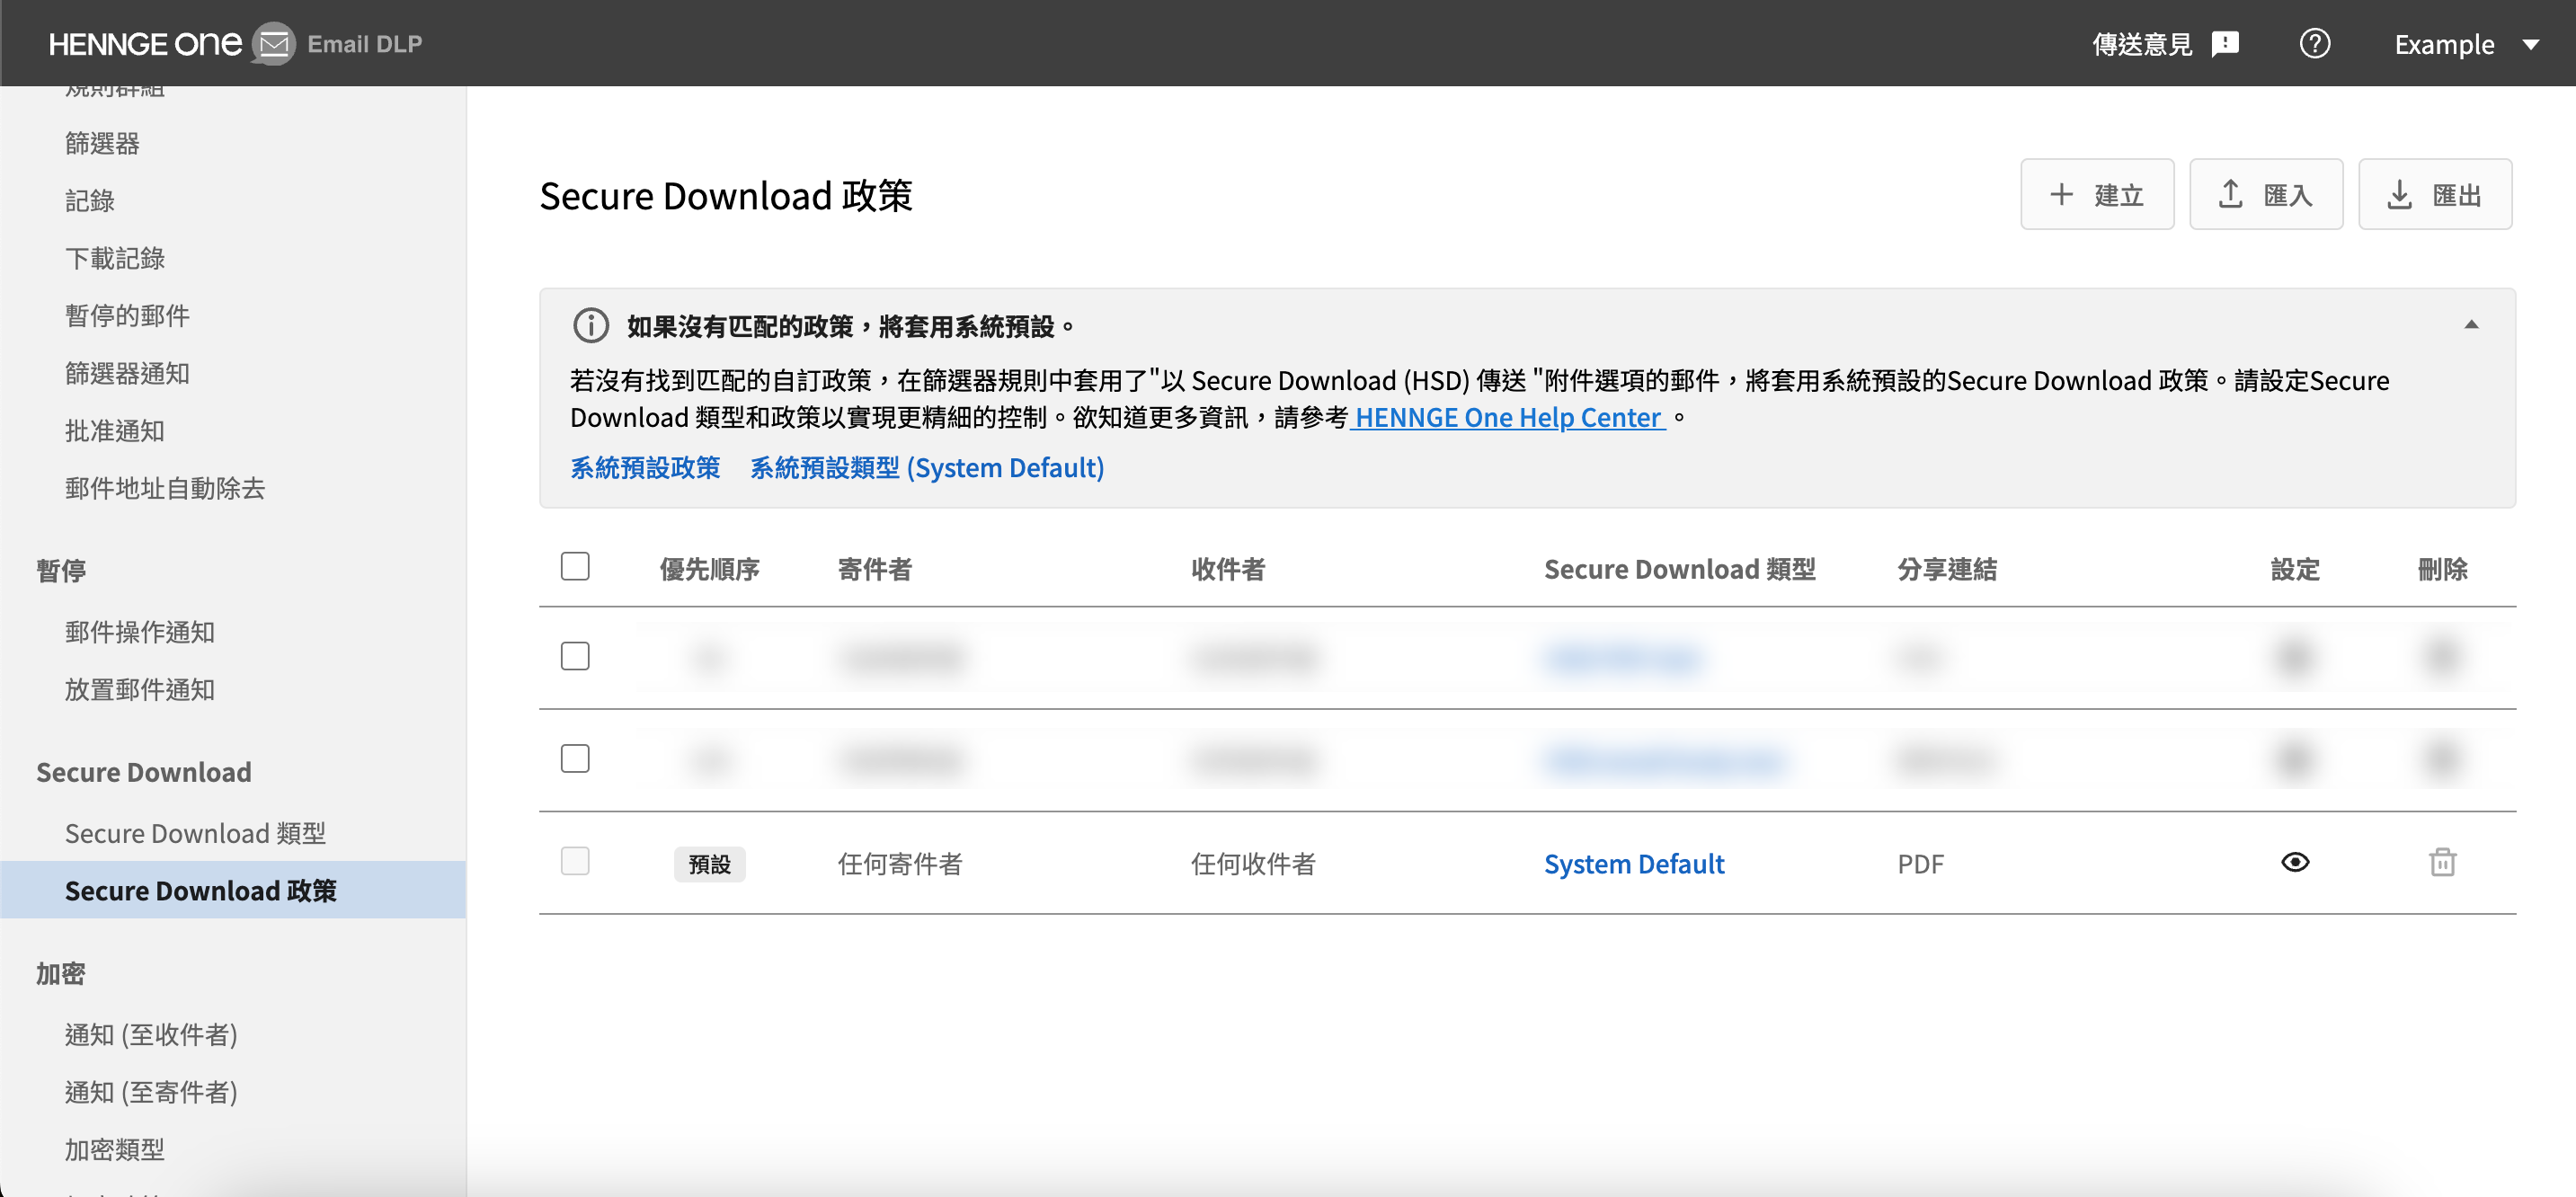The image size is (2576, 1197).
Task: Open the help question mark icon
Action: [x=2314, y=44]
